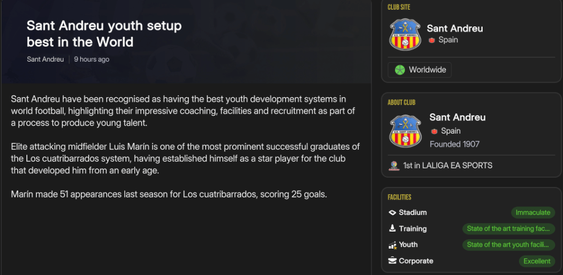Click the Spain flag in Club Site panel

432,40
